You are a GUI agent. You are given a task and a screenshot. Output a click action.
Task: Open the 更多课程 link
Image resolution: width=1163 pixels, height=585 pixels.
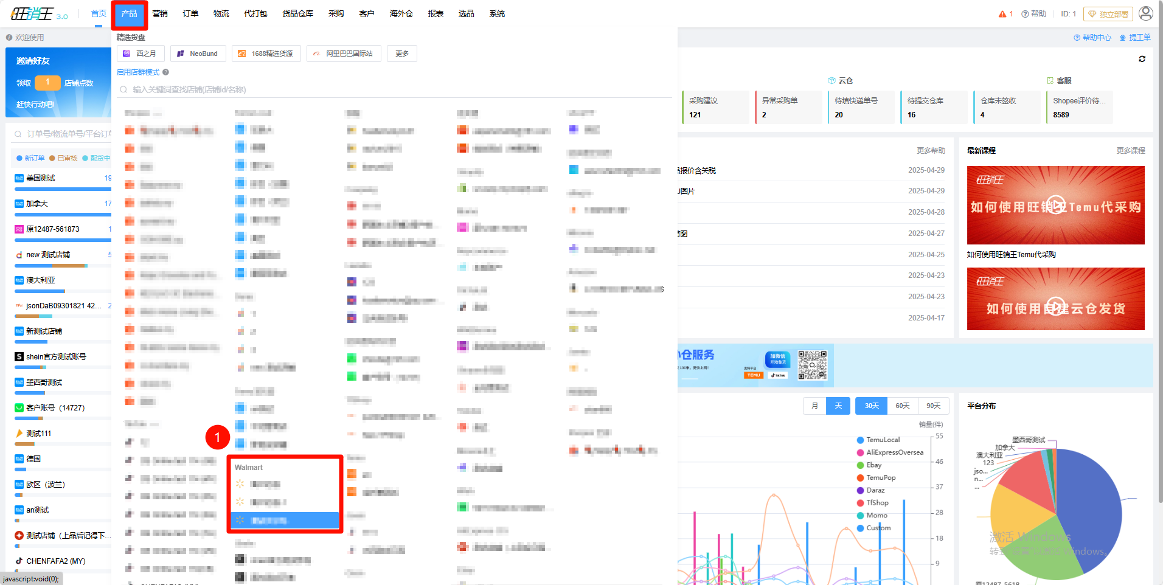pos(1131,151)
